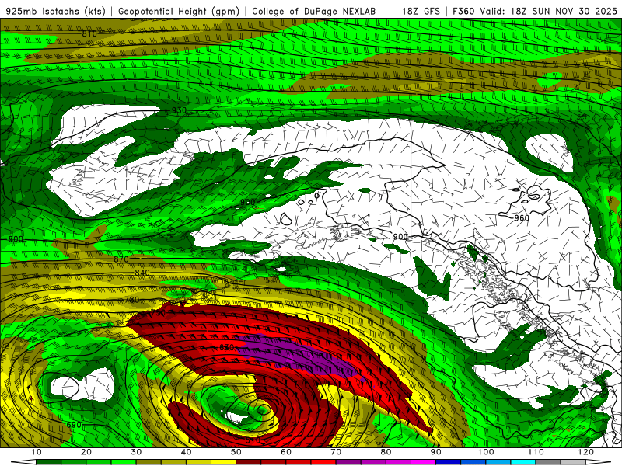Click the color scale value 70

[336, 452]
